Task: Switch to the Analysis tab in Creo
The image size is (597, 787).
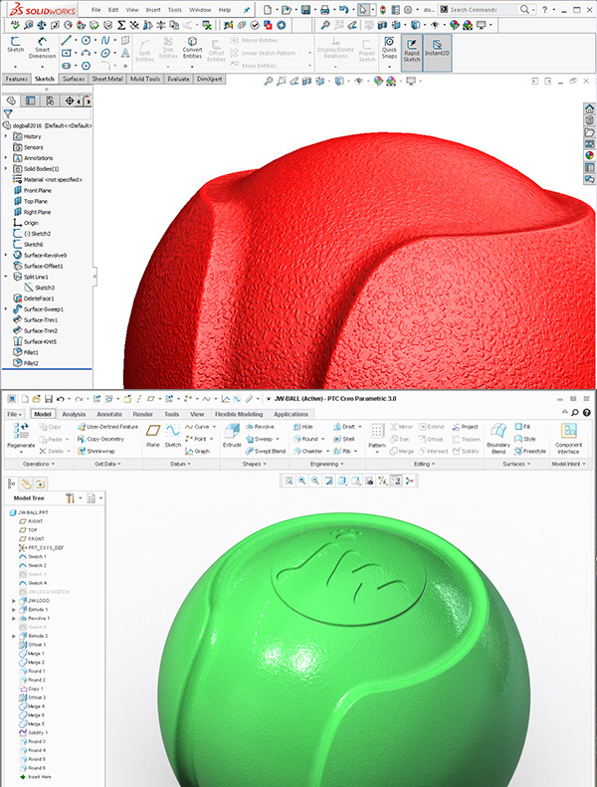Action: 74,414
